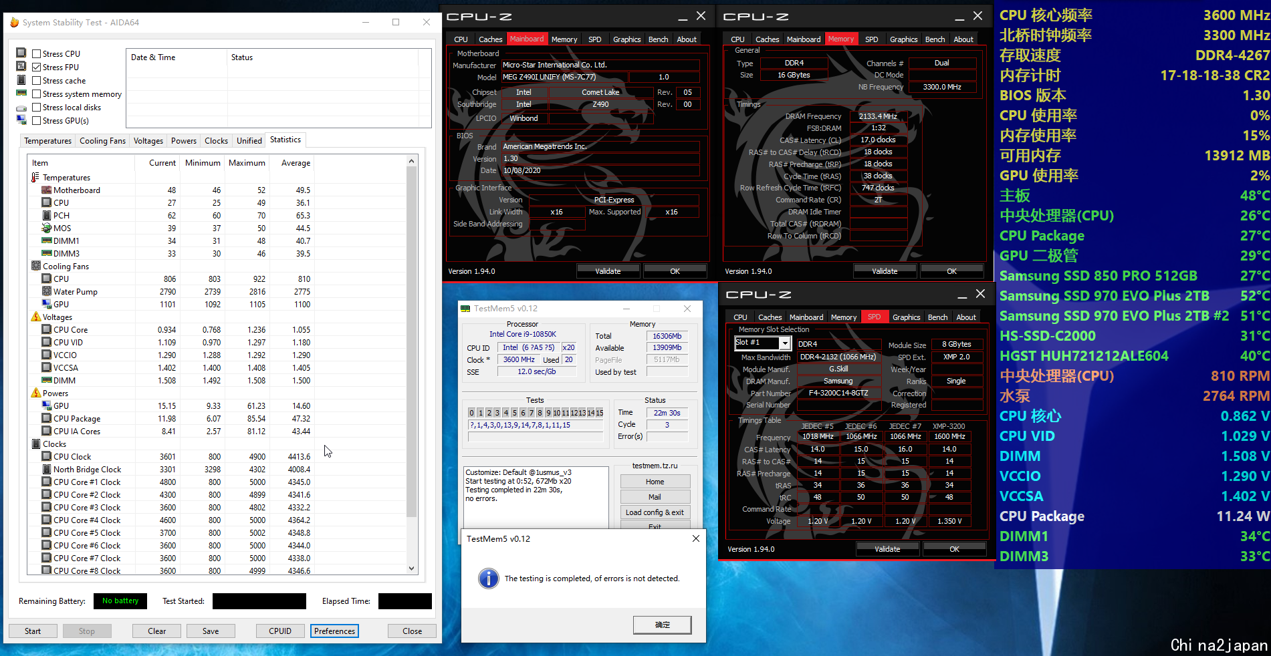
Task: Click the Stress system memory RAM icon
Action: (21, 93)
